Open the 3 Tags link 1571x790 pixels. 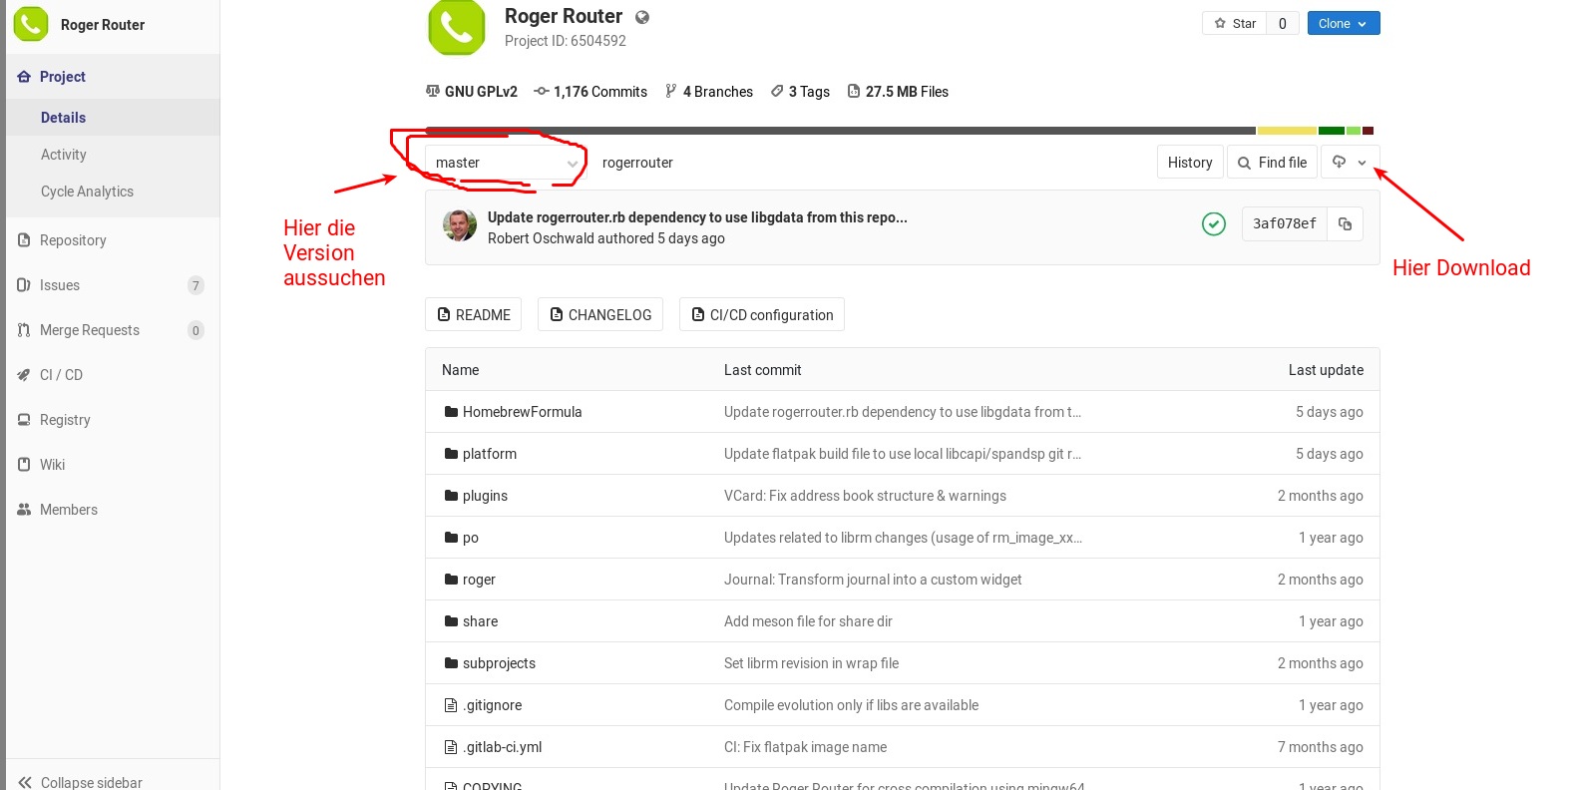pyautogui.click(x=800, y=92)
